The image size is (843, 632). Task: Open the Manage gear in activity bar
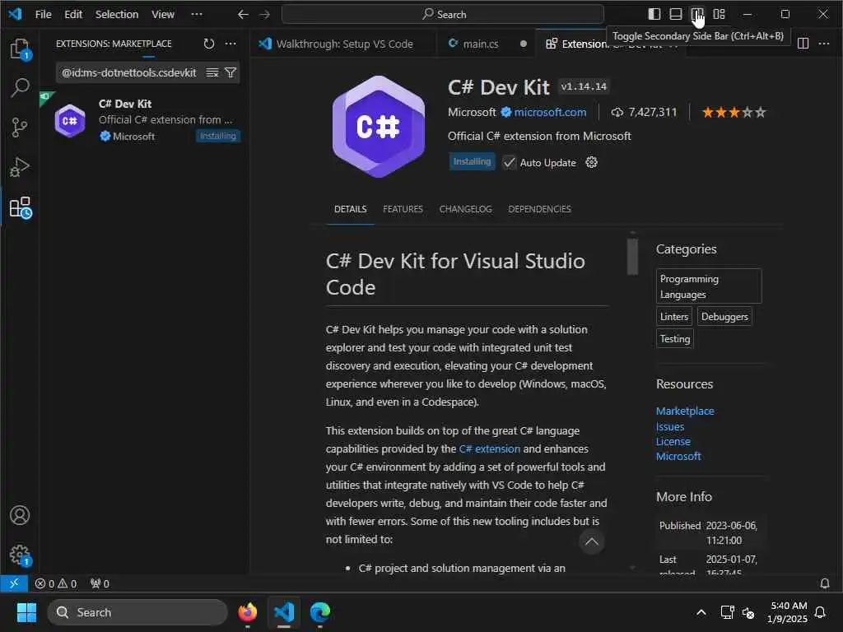[x=20, y=555]
